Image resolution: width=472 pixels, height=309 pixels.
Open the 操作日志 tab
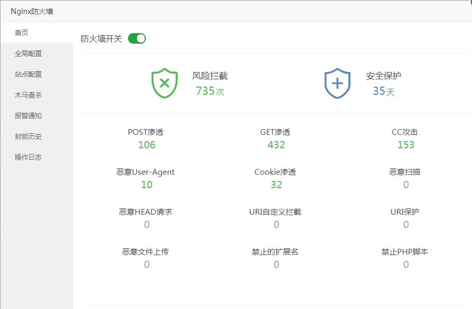[x=37, y=157]
